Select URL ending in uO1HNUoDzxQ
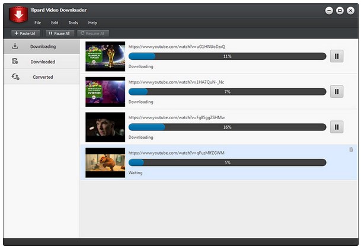 177,46
